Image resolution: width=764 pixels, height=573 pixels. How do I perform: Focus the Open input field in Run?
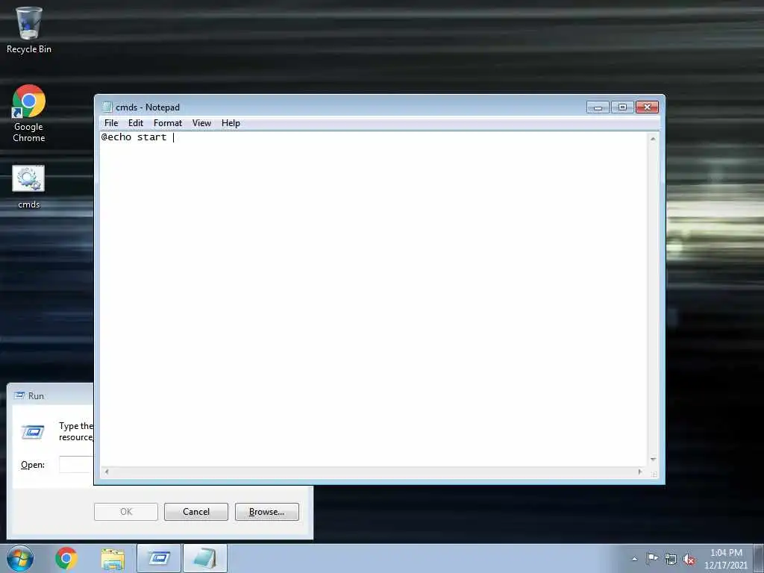point(76,464)
